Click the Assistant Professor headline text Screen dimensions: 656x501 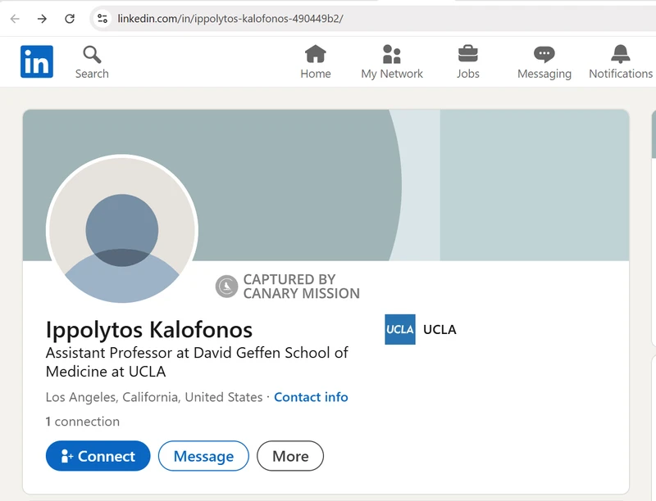tap(197, 362)
